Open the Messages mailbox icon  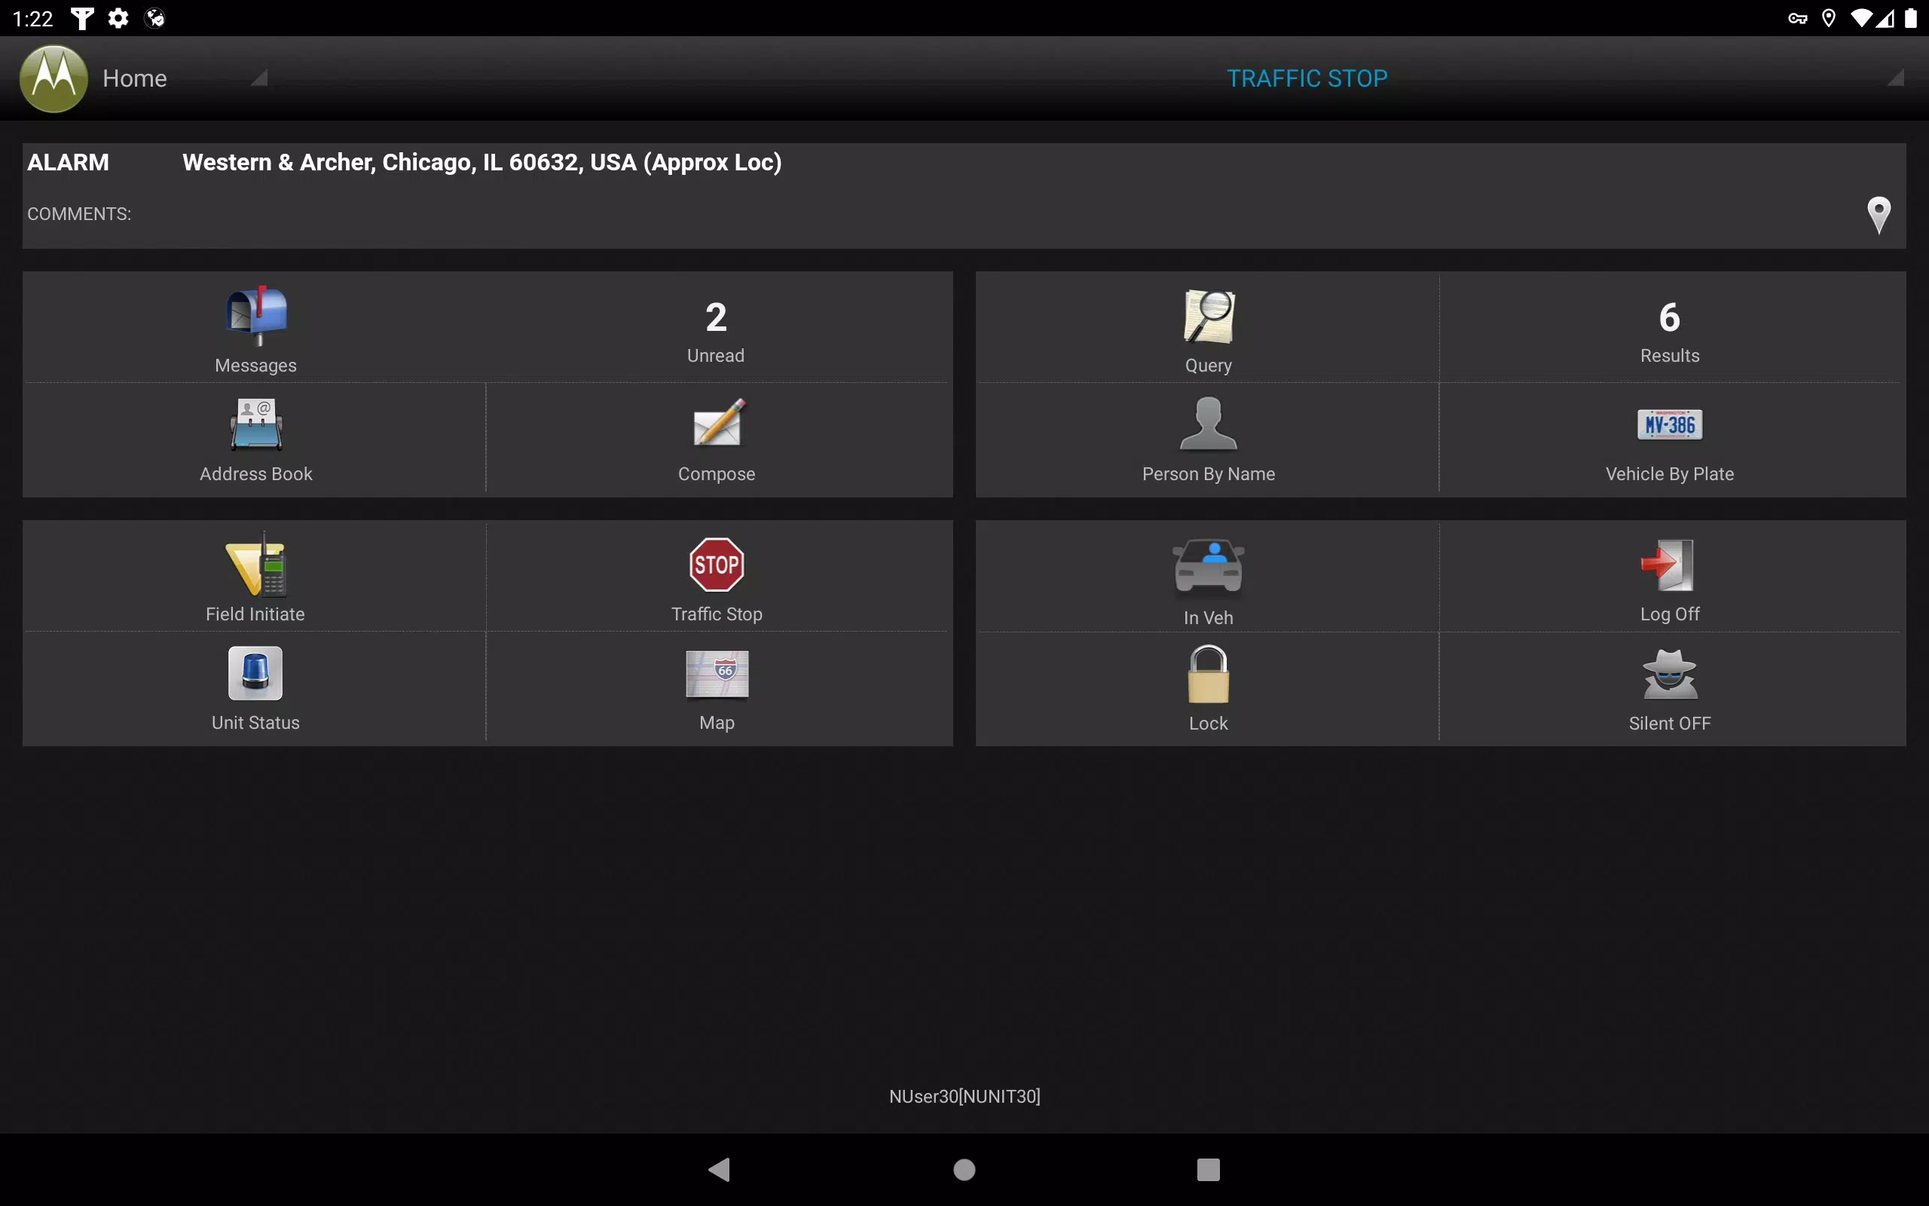[256, 316]
